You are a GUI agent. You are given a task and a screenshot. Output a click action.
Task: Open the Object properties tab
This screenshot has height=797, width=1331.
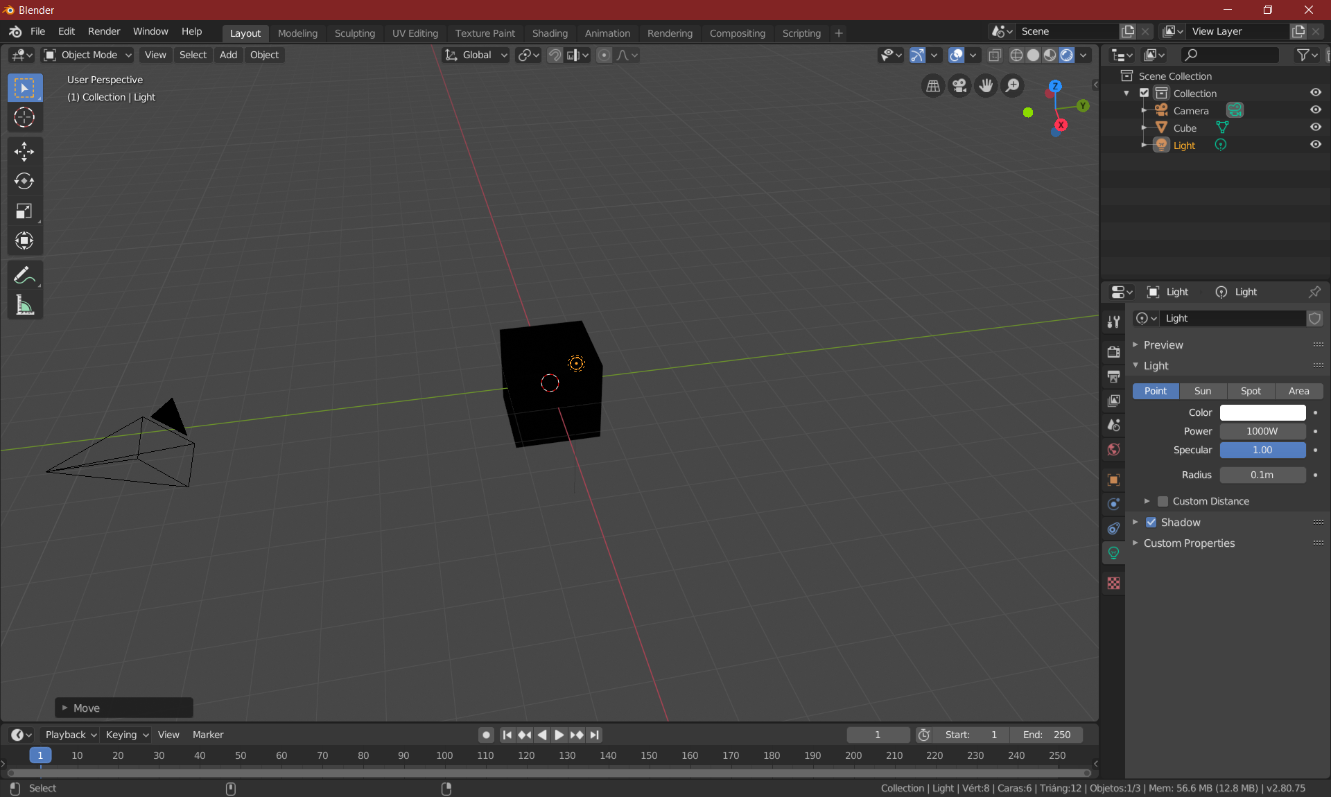click(x=1113, y=480)
